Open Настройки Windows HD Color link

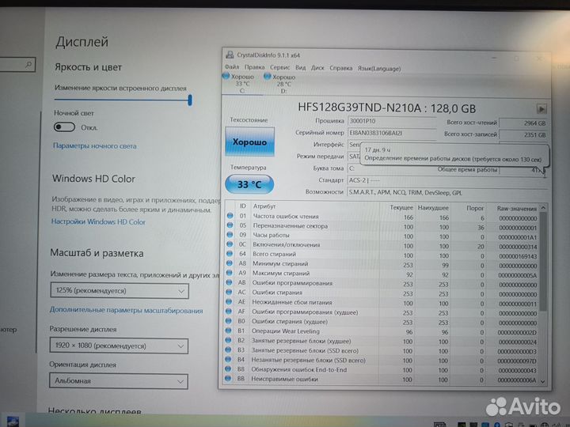(x=98, y=221)
